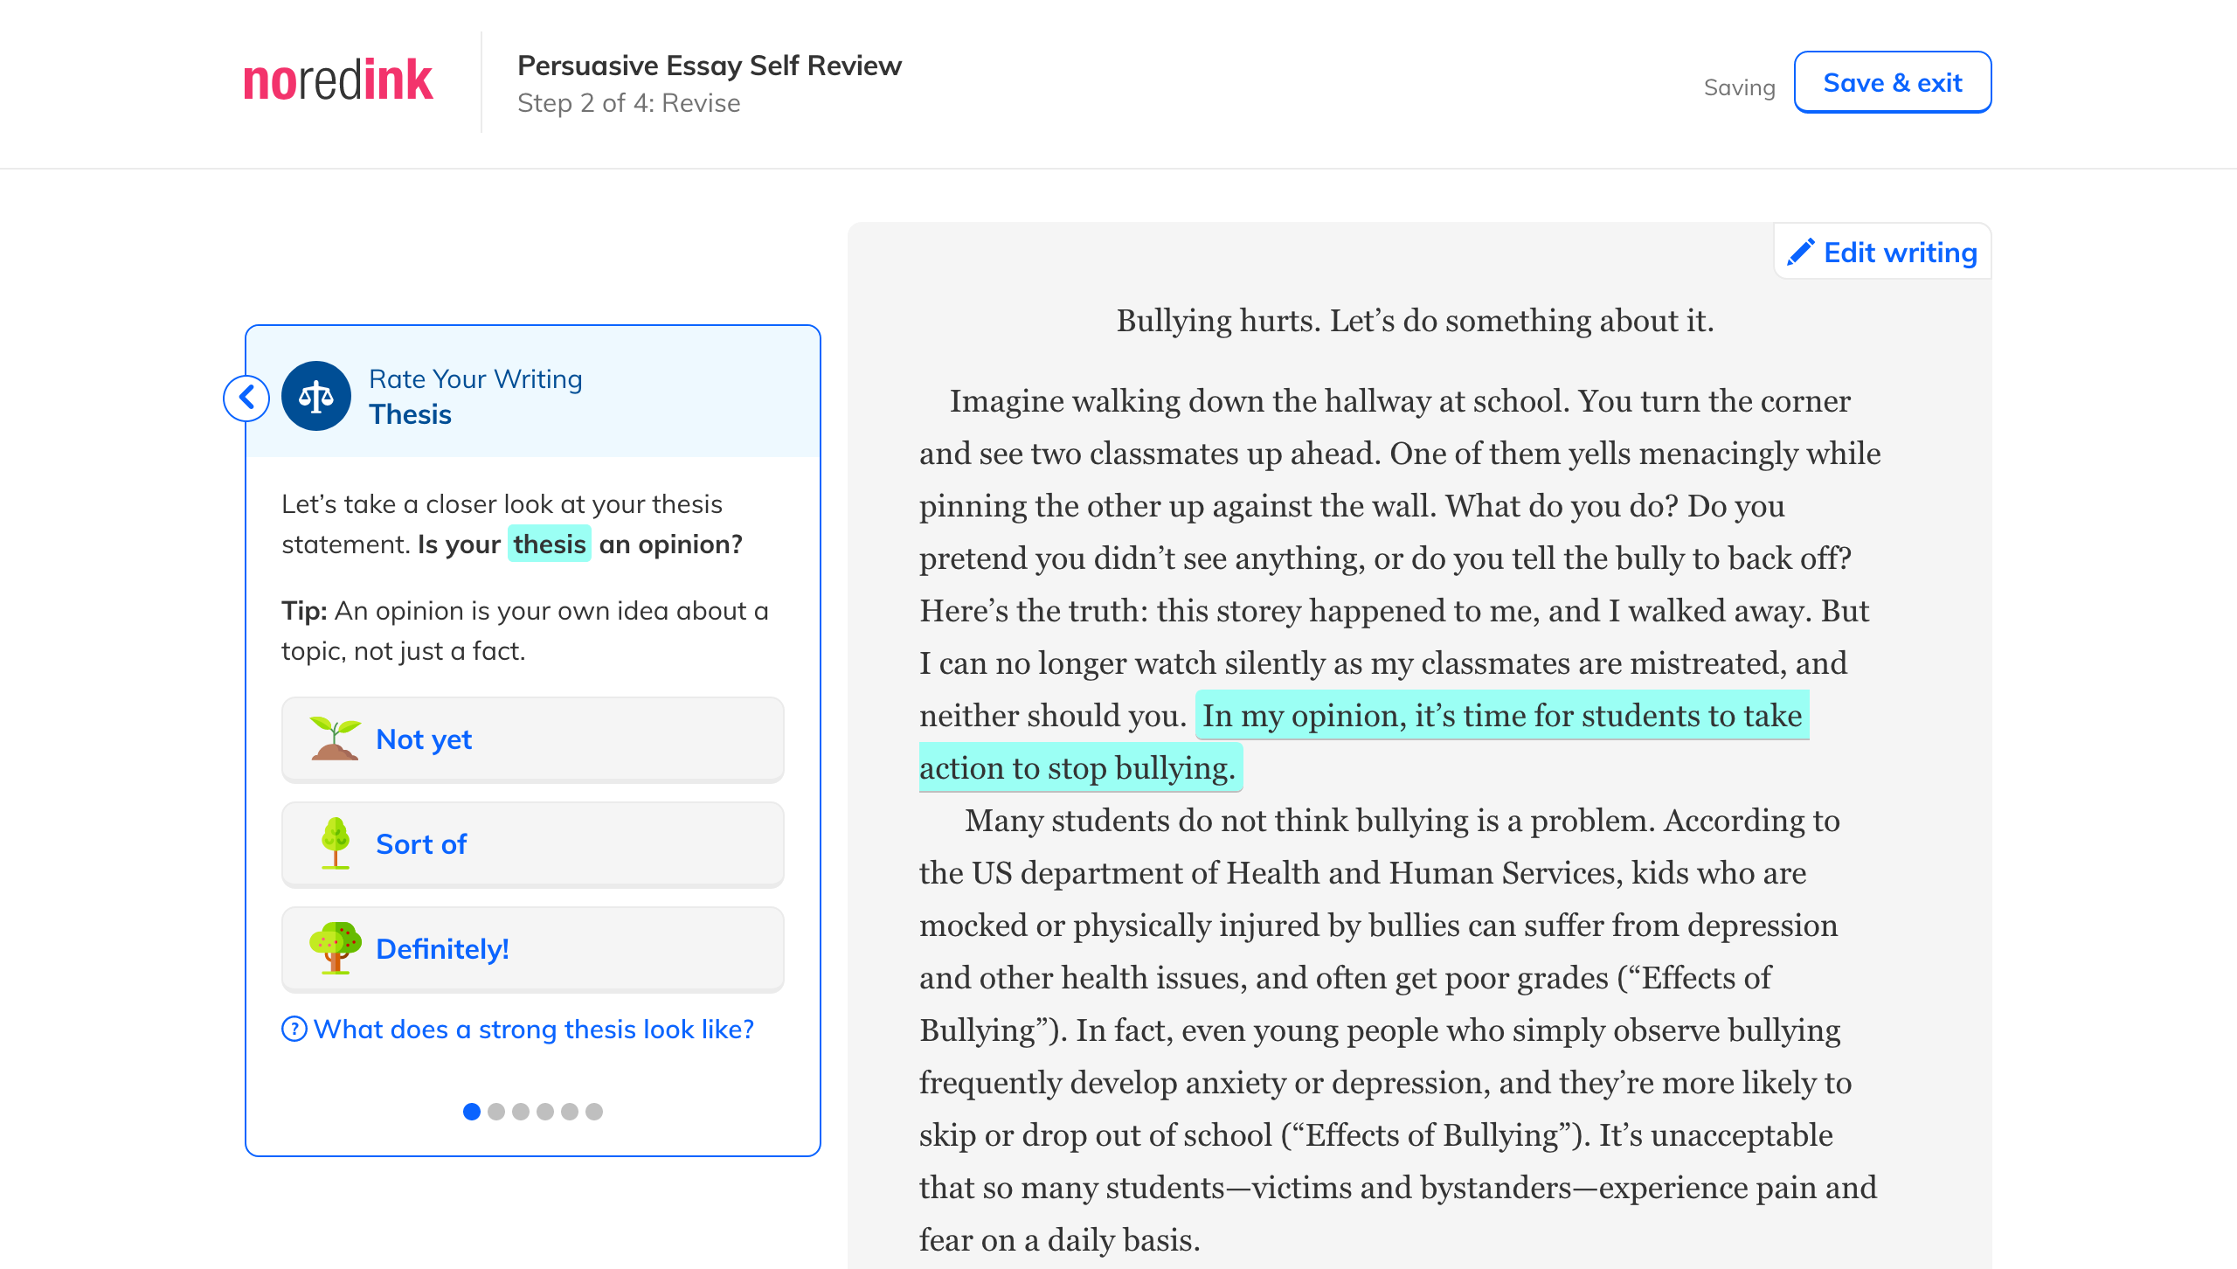
Task: Click the question mark help icon
Action: (294, 1030)
